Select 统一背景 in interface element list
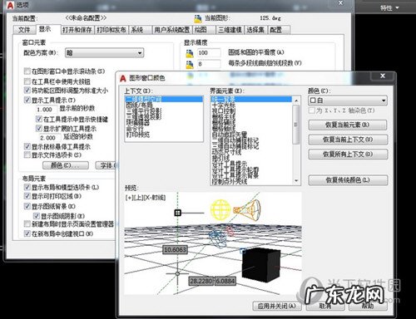 coord(251,99)
